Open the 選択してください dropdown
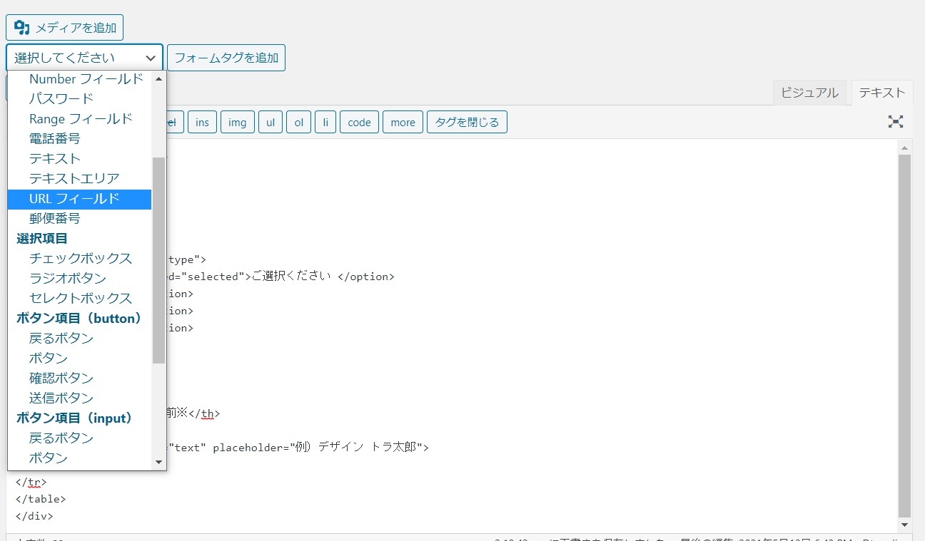 (x=84, y=58)
